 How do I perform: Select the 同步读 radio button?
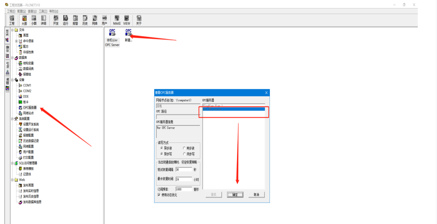184,148
